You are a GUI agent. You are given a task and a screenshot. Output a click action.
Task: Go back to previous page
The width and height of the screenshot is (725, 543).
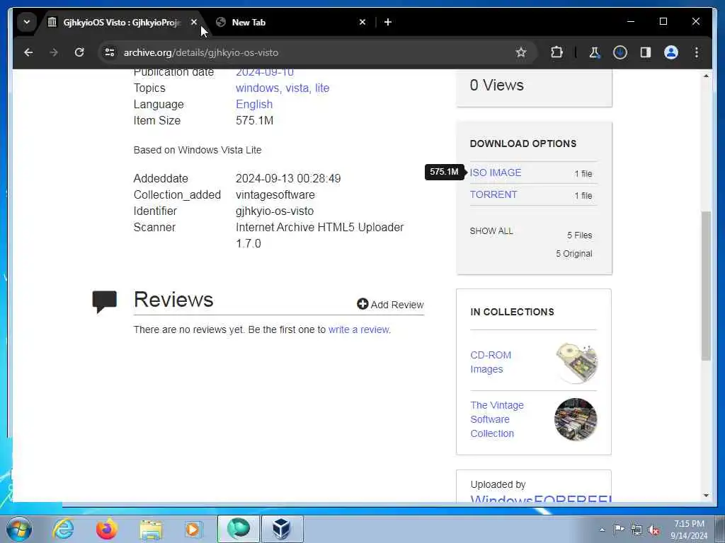click(x=28, y=52)
